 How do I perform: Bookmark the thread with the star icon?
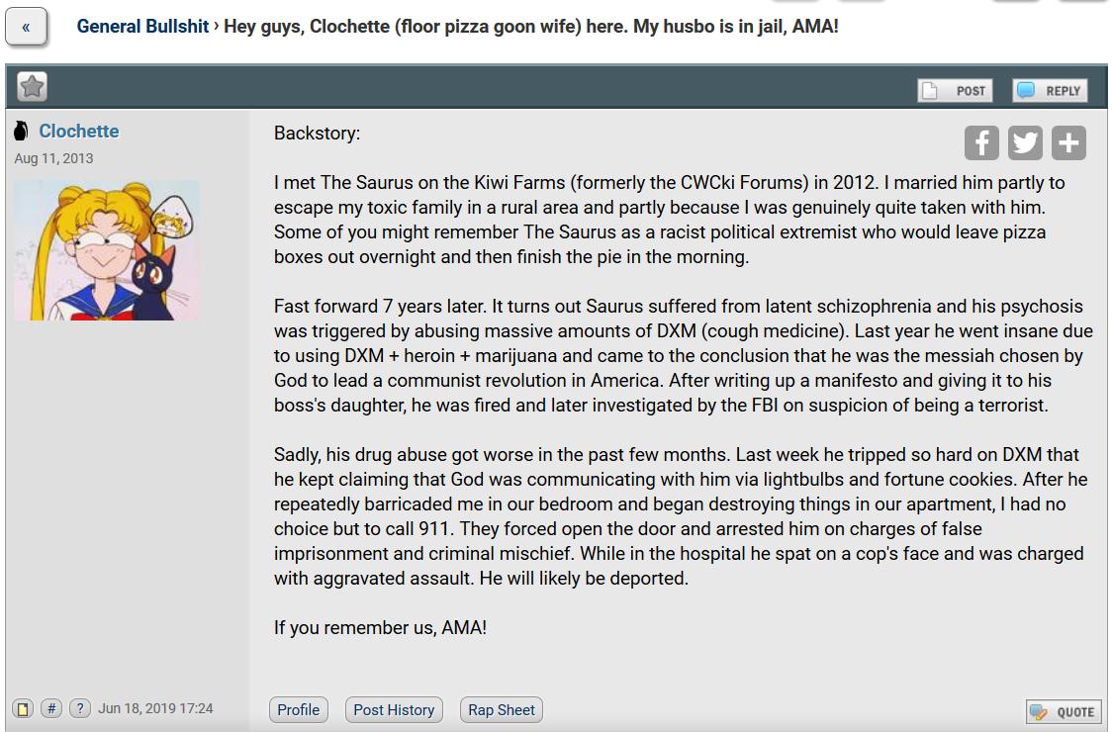coord(32,87)
